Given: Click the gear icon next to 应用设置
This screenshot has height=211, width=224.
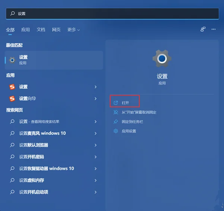Looking at the screenshot, I should click(116, 131).
